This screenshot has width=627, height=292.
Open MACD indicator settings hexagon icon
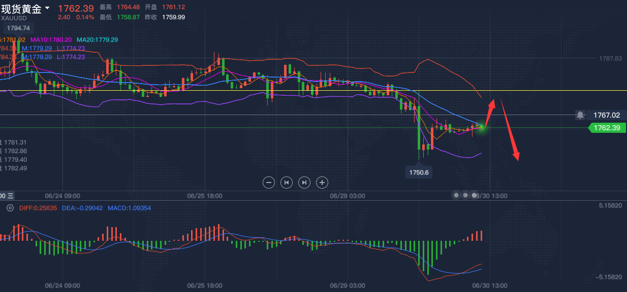[x=10, y=208]
